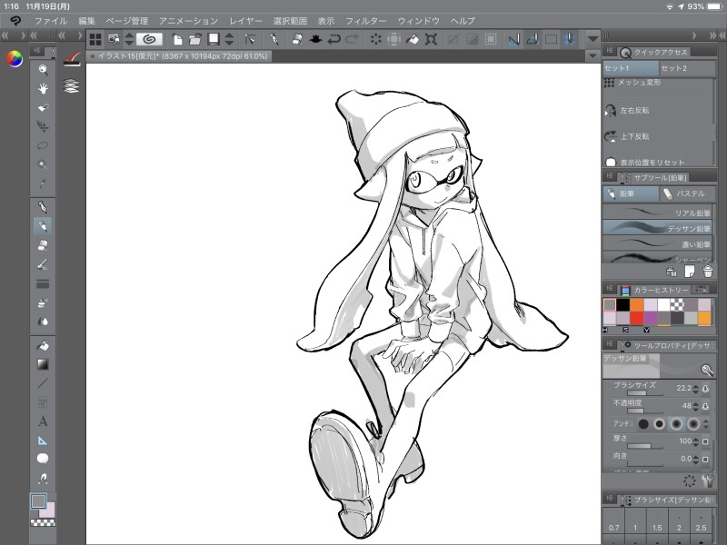727x545 pixels.
Task: Select the Hand move tool
Action: (x=43, y=89)
